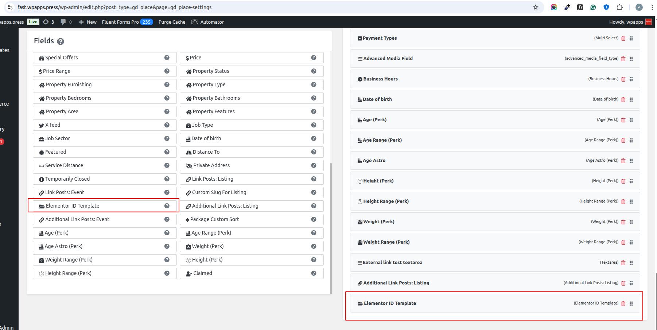Expand the Date of birth field settings
This screenshot has height=330, width=657.
click(377, 99)
